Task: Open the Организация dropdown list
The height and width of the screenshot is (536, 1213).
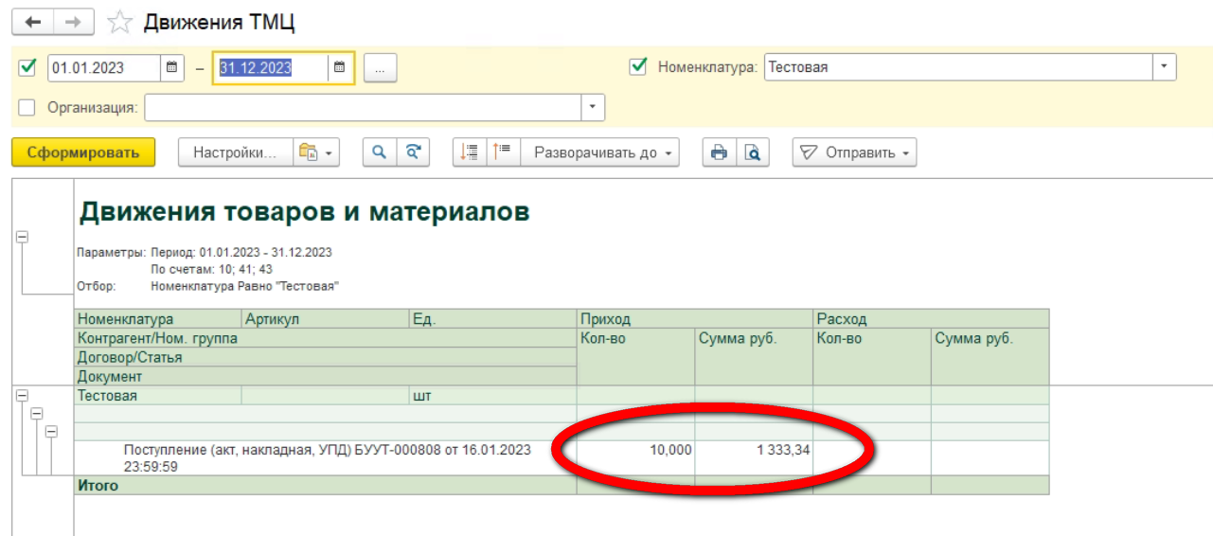Action: [x=593, y=107]
